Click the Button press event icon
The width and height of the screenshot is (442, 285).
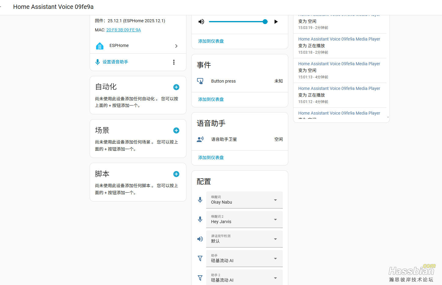(200, 81)
